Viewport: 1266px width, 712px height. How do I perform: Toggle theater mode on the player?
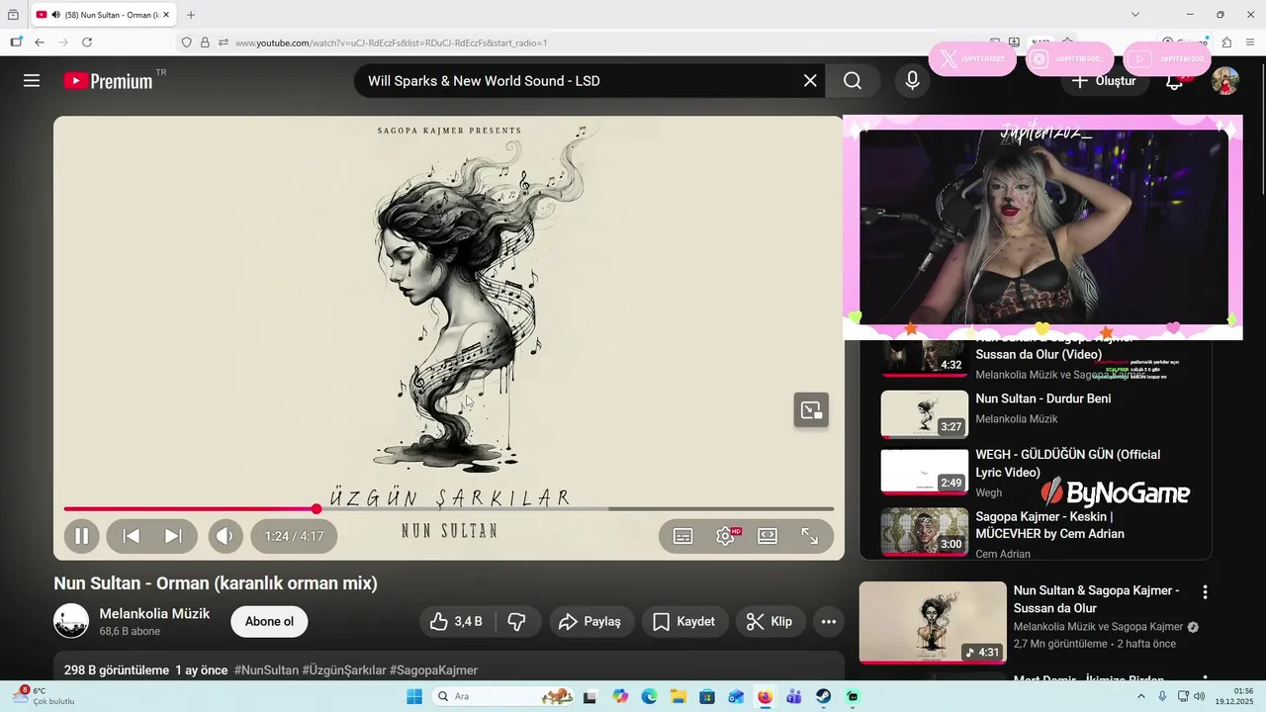[x=768, y=536]
